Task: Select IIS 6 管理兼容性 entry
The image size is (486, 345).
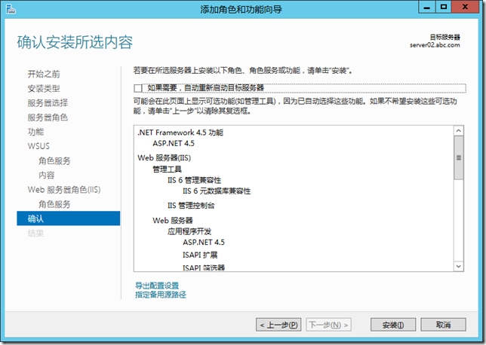Action: 195,180
